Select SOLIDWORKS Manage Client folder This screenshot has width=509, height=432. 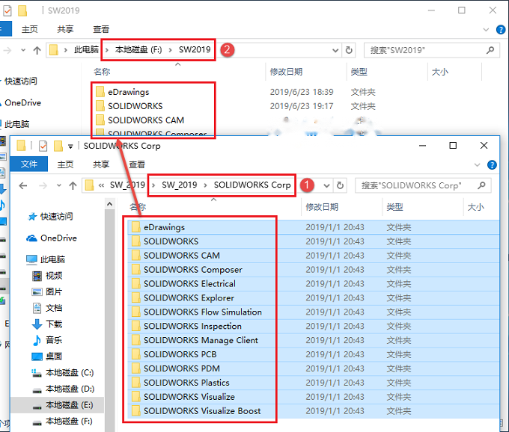(x=201, y=340)
